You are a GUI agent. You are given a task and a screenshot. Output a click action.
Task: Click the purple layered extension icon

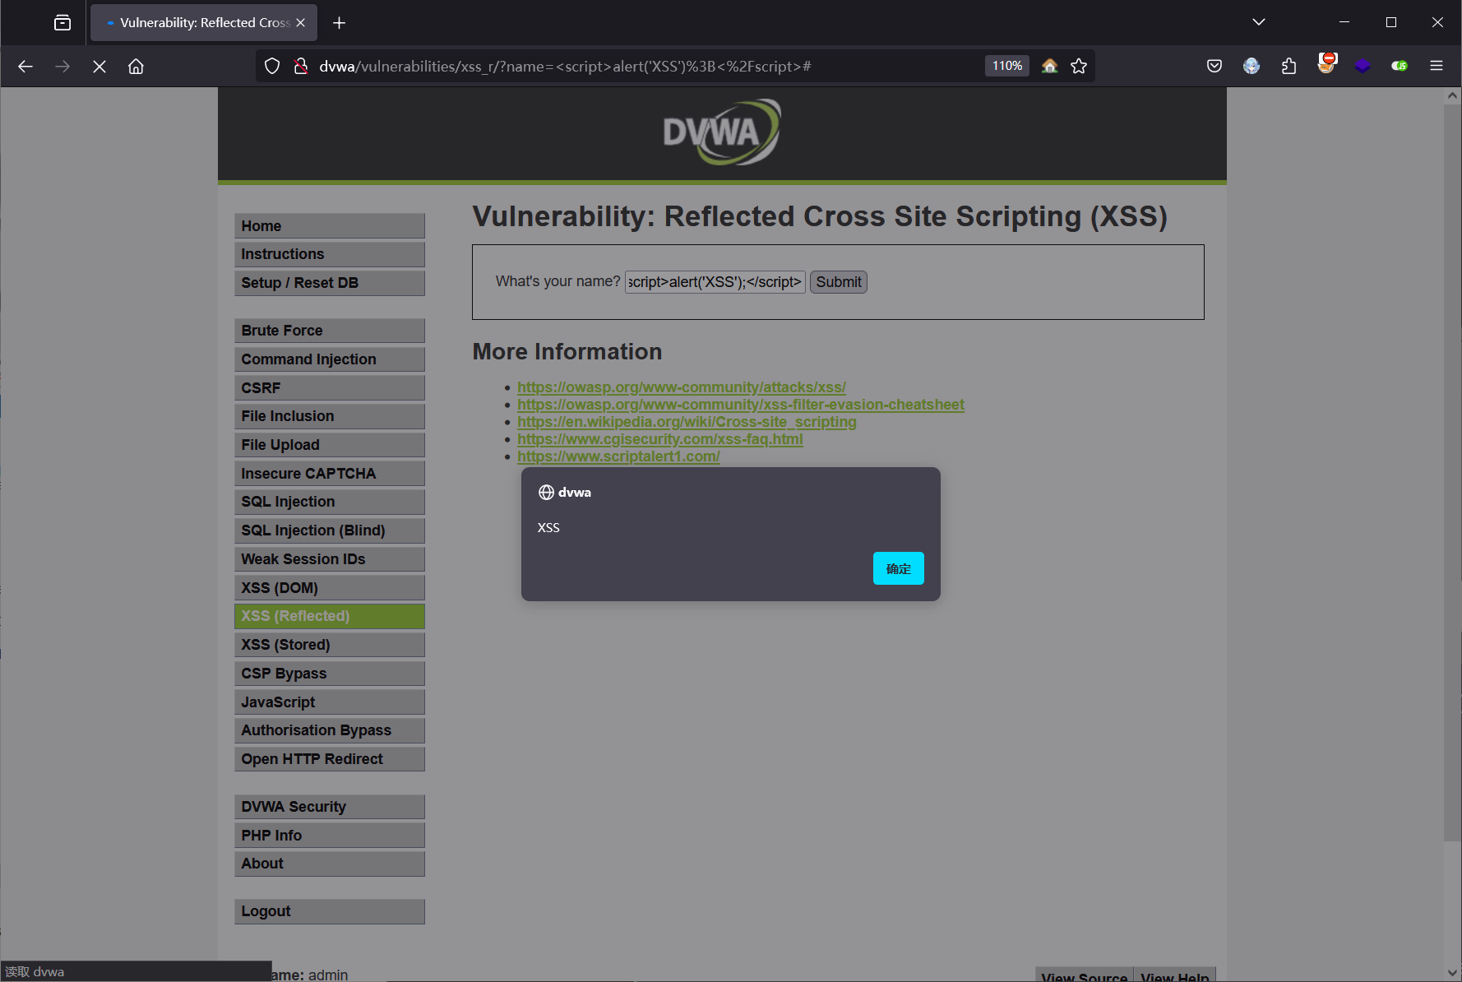[x=1363, y=66]
